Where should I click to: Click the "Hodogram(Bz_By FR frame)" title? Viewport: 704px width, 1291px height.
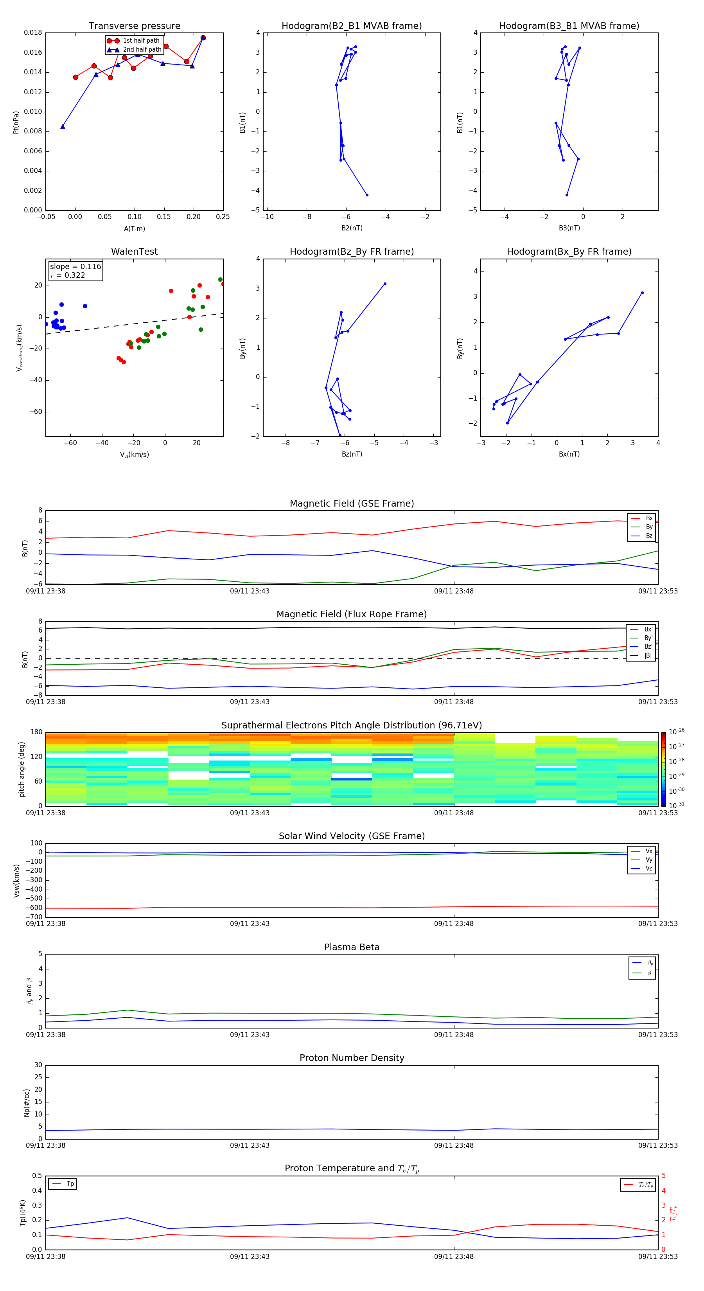352,252
